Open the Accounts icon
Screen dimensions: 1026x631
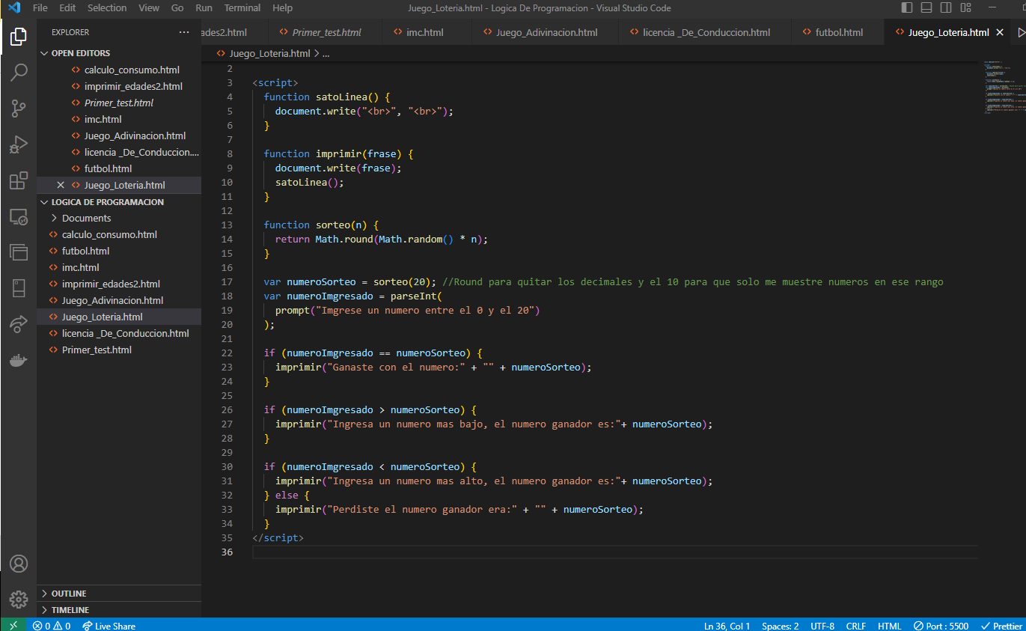[x=19, y=564]
